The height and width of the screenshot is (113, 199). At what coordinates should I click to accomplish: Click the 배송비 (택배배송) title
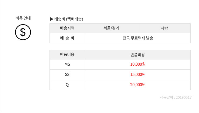pos(69,19)
